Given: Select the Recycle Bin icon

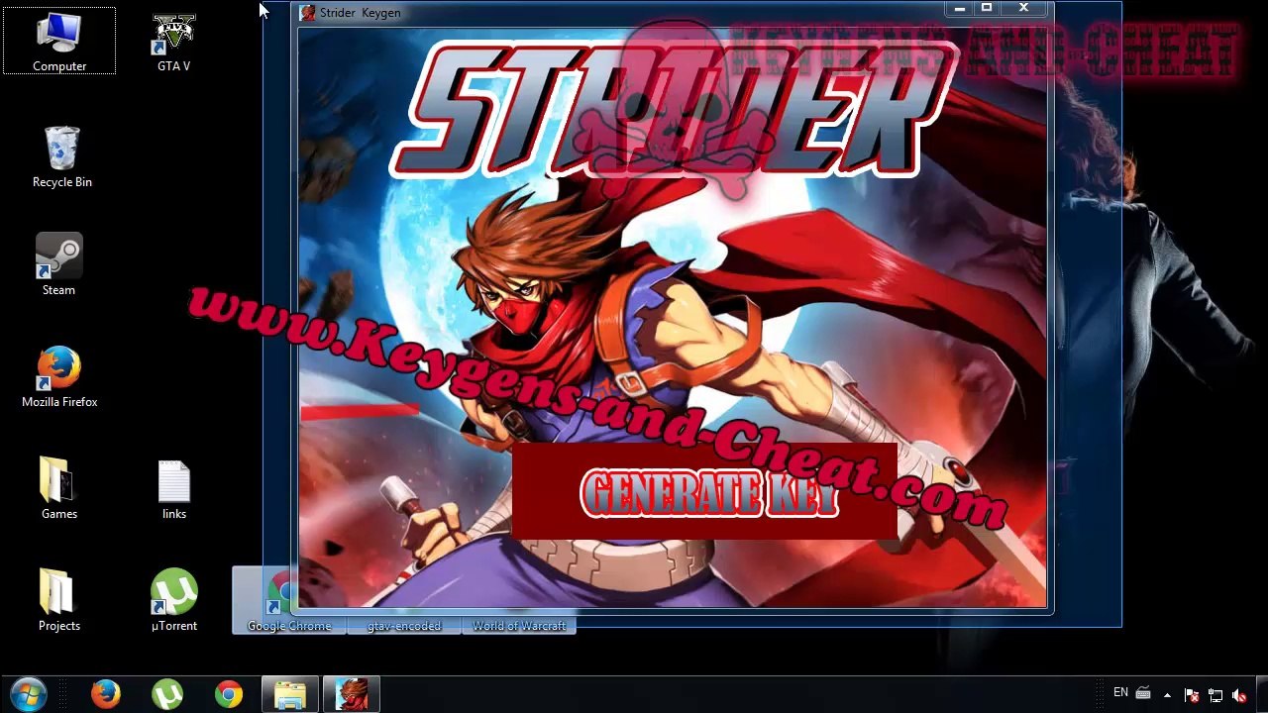Looking at the screenshot, I should coord(61,156).
